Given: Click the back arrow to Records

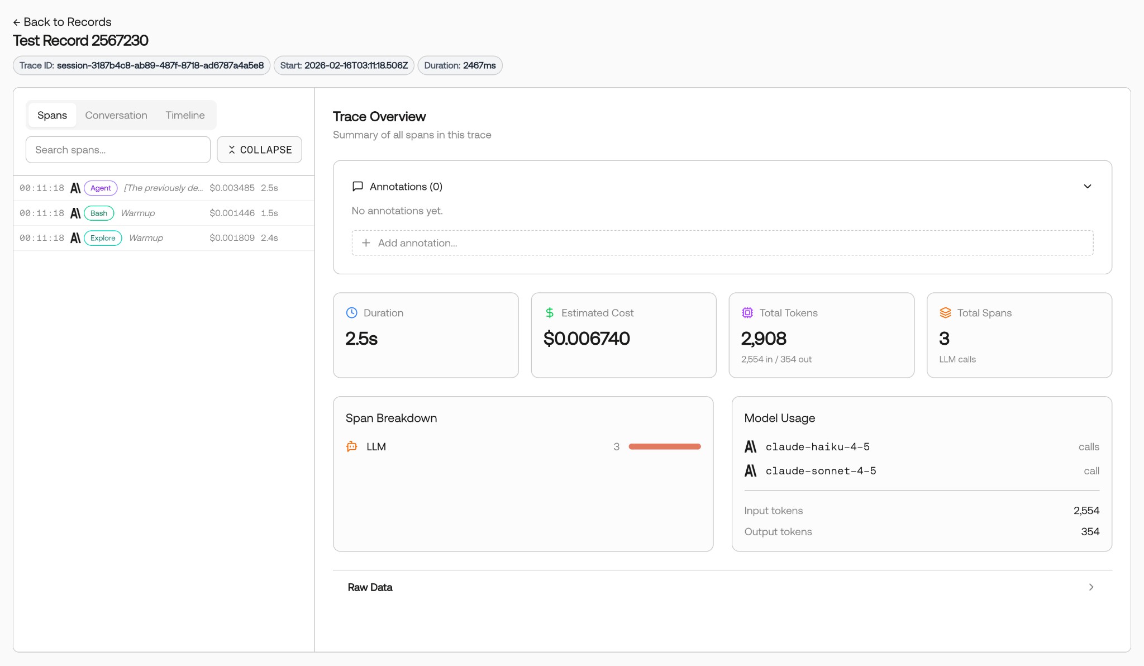Looking at the screenshot, I should (17, 22).
